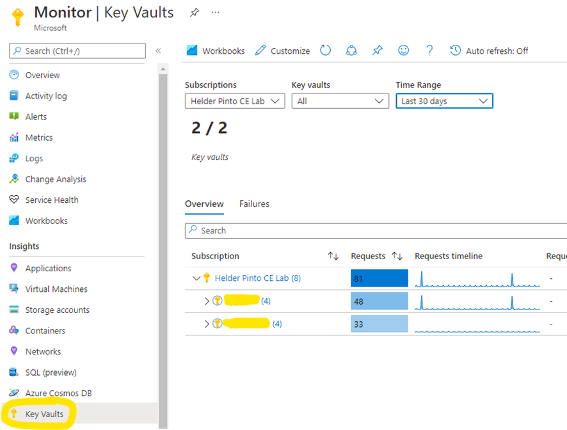Switch to the Overview tab
Image resolution: width=567 pixels, height=430 pixels.
(x=204, y=204)
